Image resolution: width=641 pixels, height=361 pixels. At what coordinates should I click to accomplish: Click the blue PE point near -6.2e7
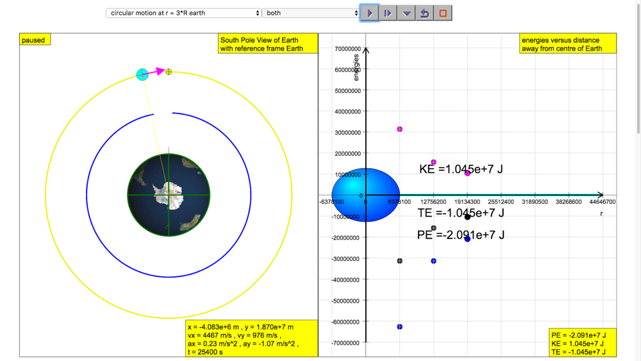[400, 327]
